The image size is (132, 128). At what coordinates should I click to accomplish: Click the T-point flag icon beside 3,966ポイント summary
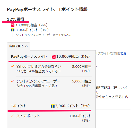click(x=13, y=30)
